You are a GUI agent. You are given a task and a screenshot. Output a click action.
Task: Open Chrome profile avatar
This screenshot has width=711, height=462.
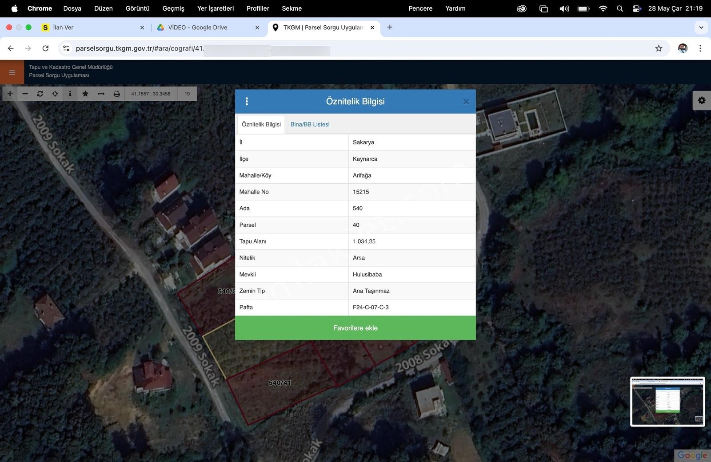pyautogui.click(x=683, y=48)
